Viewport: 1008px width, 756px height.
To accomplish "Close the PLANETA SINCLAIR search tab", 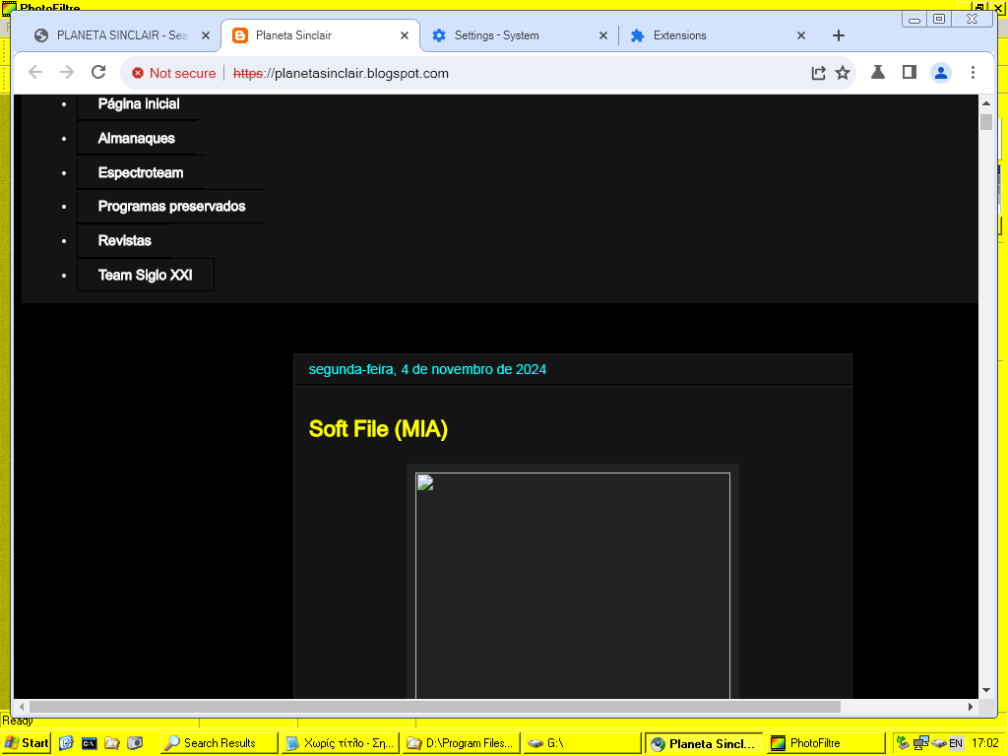I will tap(206, 36).
